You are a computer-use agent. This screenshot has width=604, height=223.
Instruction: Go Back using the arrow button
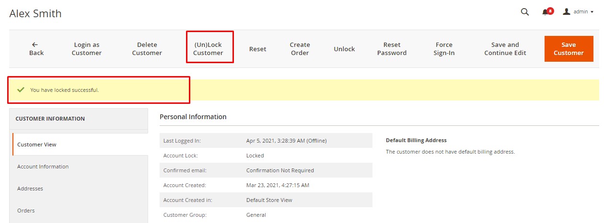36,49
